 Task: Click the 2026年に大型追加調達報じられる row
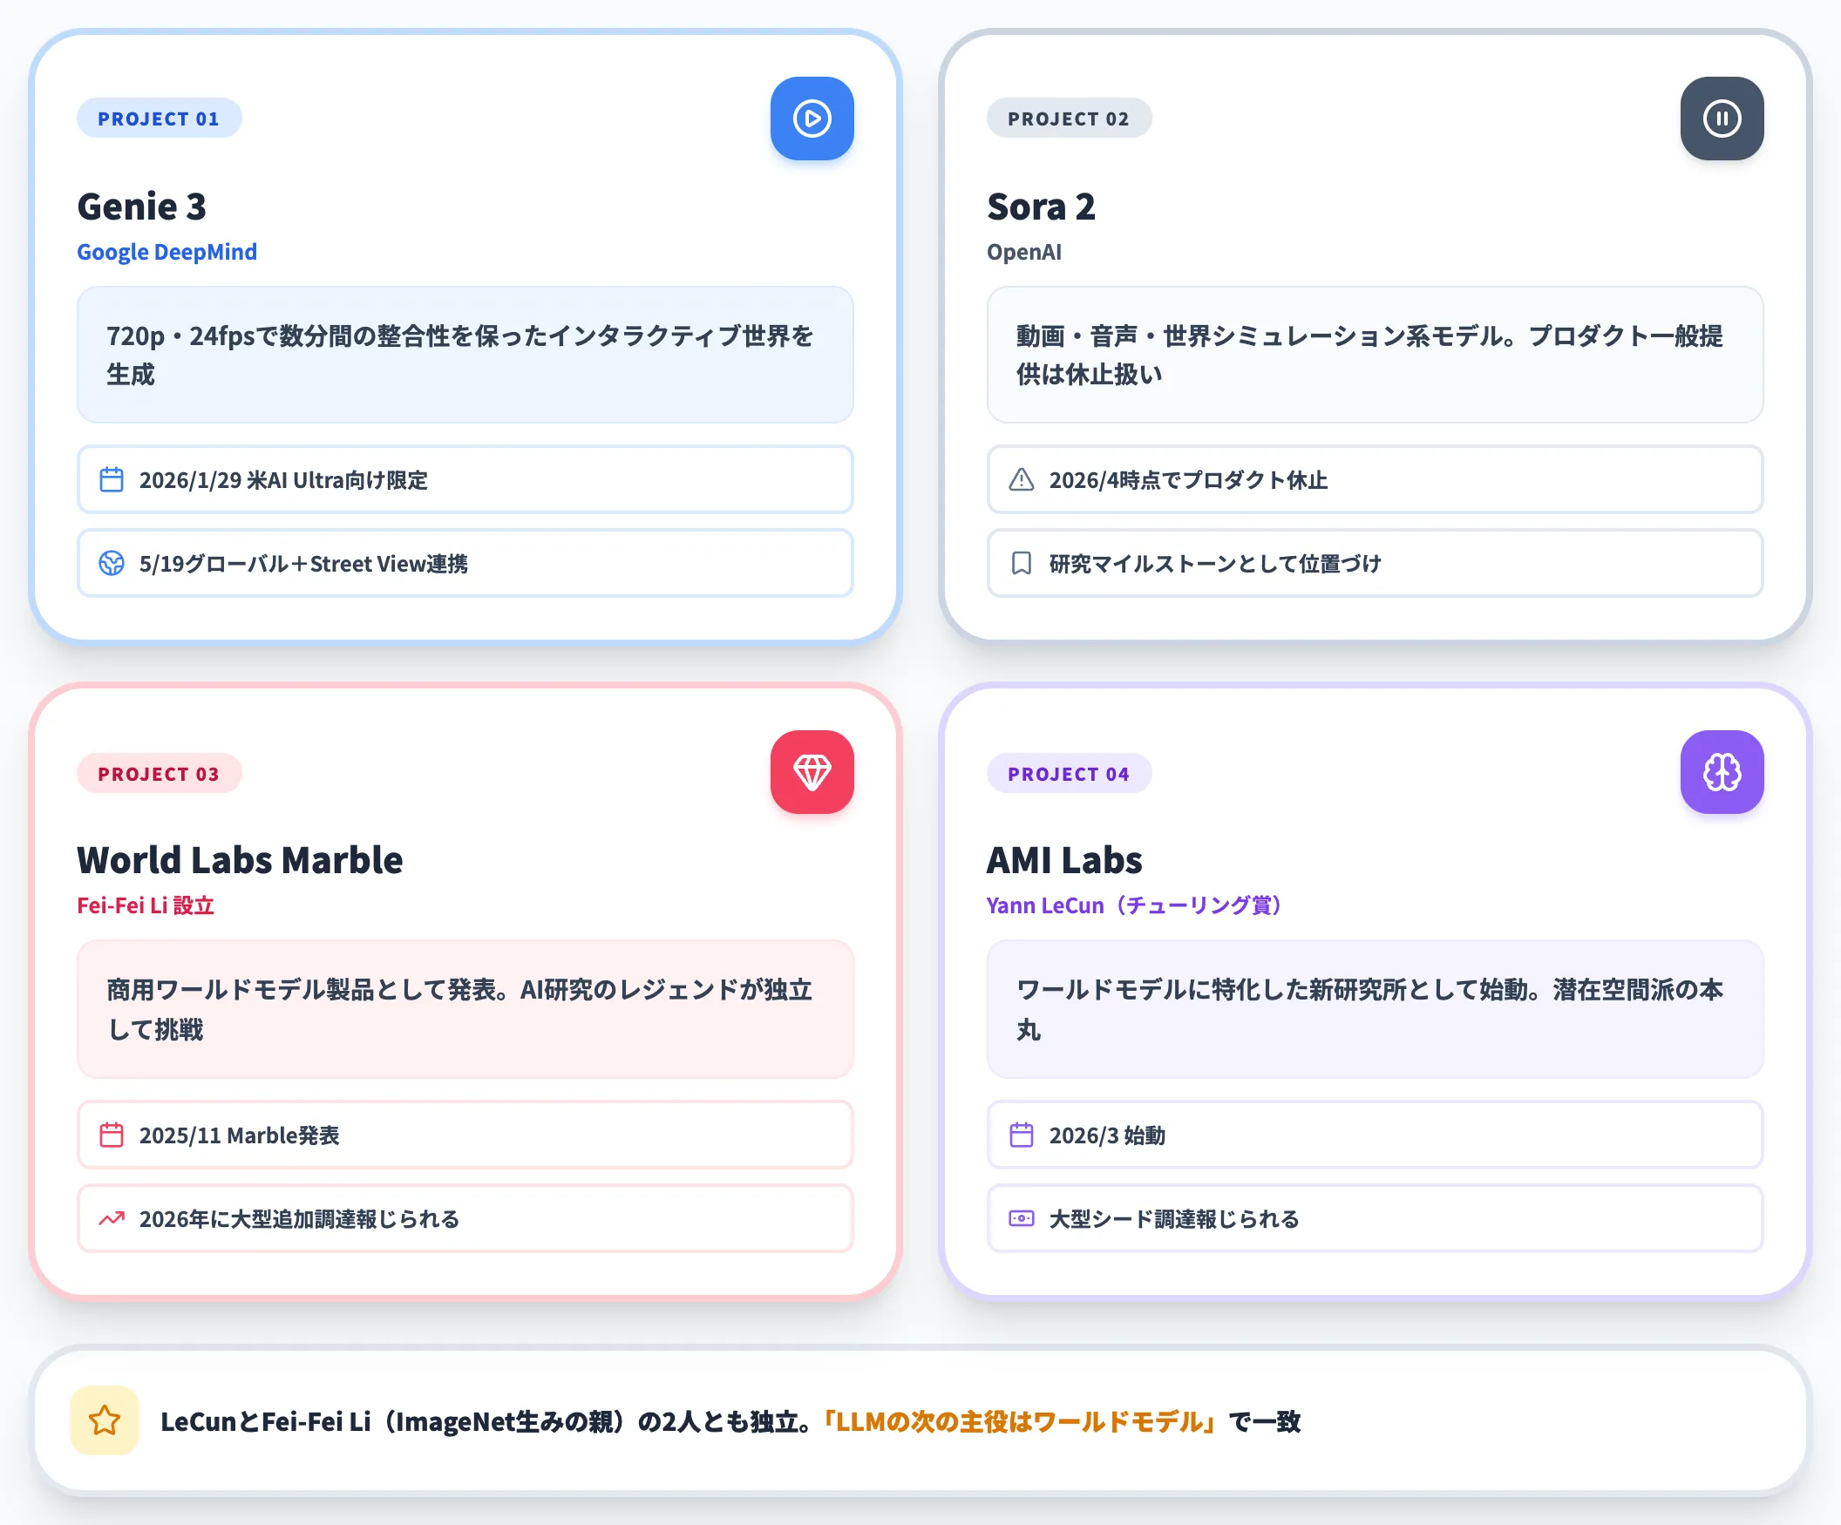tap(465, 1218)
